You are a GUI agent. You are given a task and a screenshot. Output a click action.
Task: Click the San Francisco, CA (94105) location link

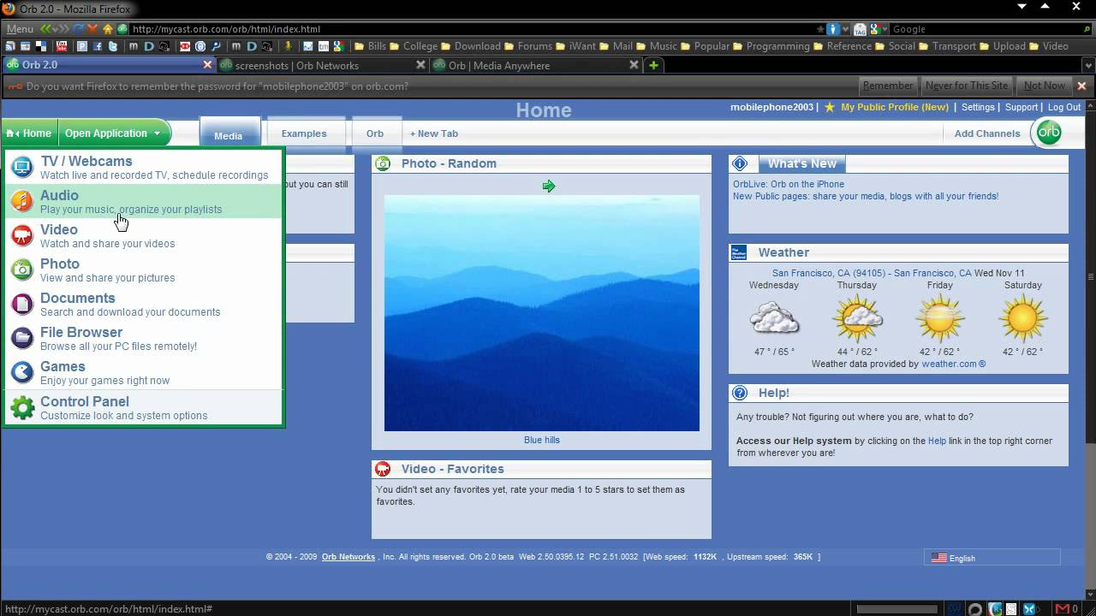pos(829,273)
